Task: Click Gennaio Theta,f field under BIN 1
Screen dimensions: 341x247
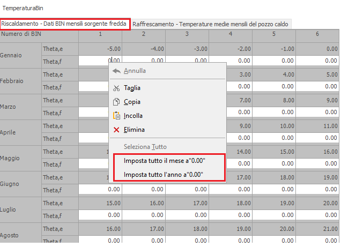Action: tap(100, 61)
